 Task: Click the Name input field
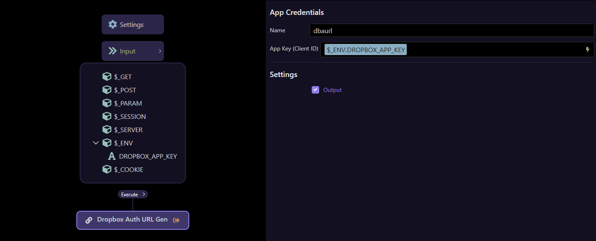(452, 30)
